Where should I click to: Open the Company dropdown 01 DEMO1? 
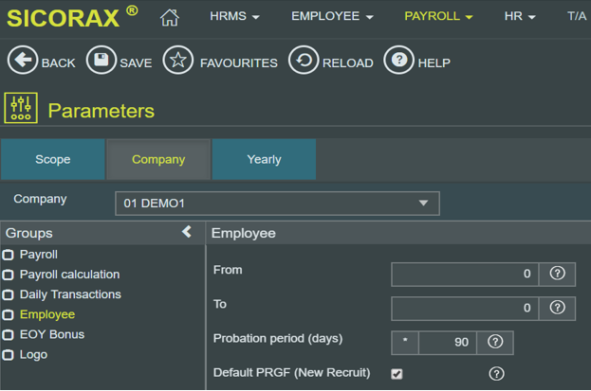tap(277, 204)
